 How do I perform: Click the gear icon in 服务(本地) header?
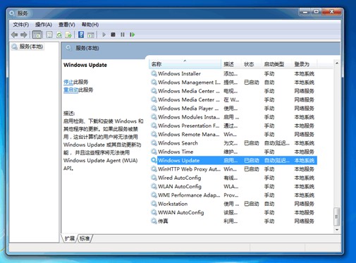pos(68,48)
